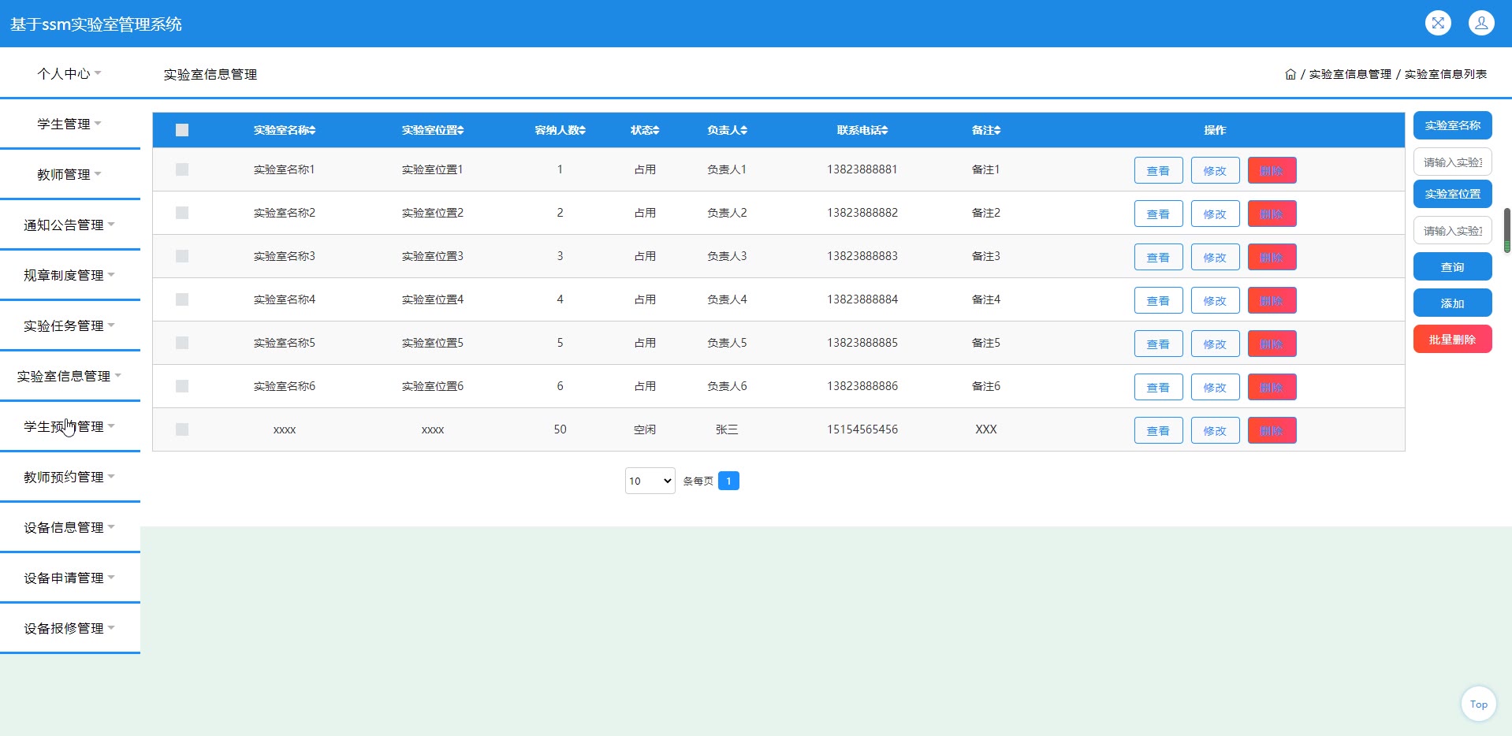Toggle the select-all checkbox in table header

[x=182, y=130]
